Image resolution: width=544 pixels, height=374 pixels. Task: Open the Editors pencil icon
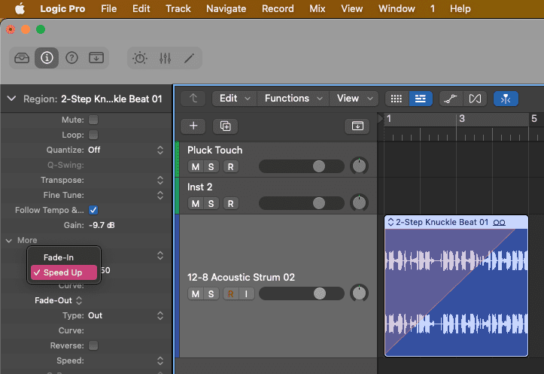tap(189, 58)
